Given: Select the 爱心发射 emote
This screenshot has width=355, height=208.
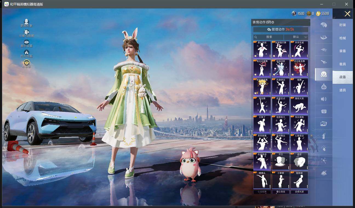Looking at the screenshot, I should tap(262, 50).
